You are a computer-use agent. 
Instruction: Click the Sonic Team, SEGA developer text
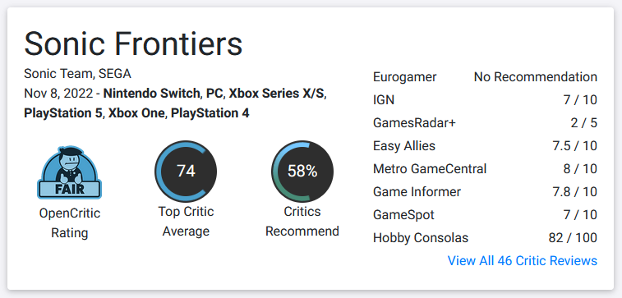(77, 74)
